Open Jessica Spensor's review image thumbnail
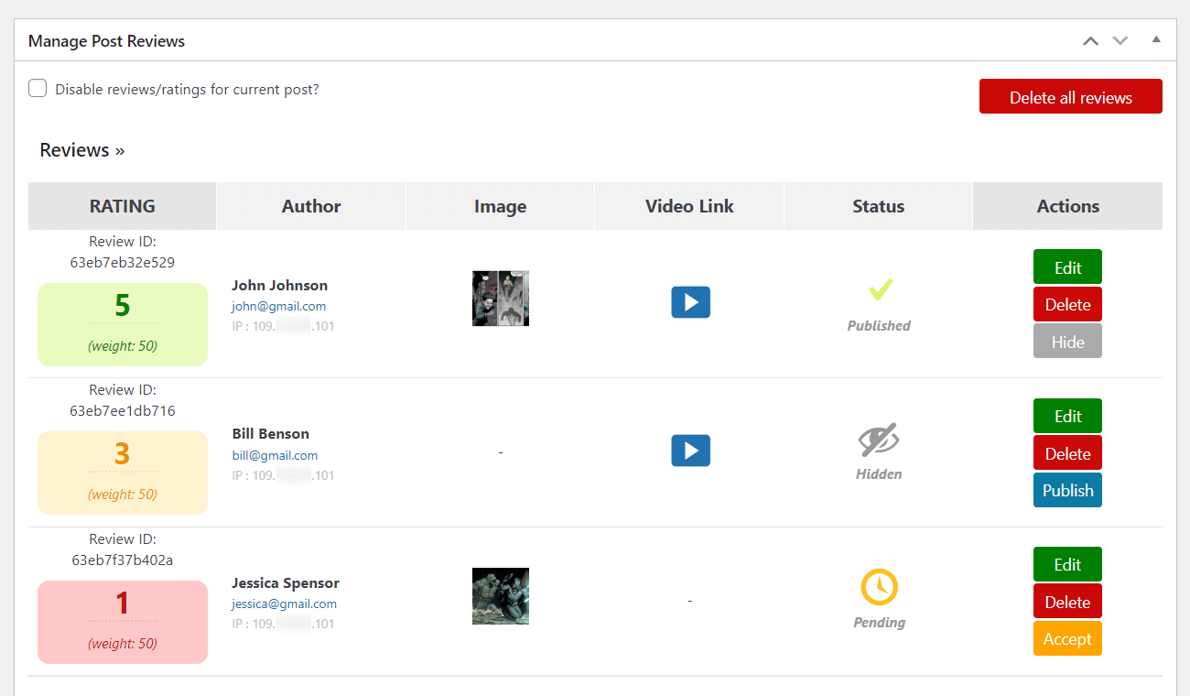This screenshot has height=696, width=1190. [501, 596]
